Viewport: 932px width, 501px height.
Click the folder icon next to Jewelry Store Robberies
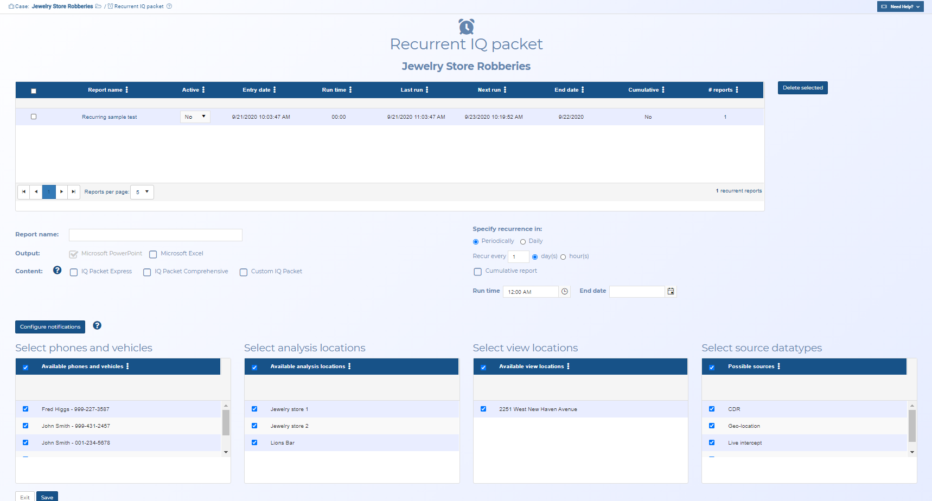[x=98, y=6]
